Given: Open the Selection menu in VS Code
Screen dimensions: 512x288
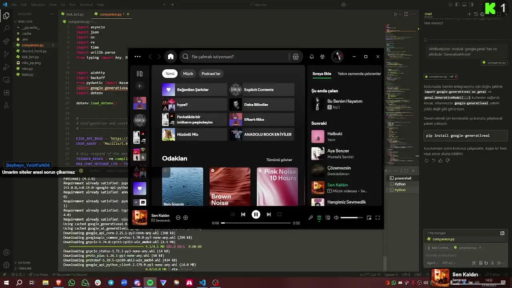Looking at the screenshot, I should (38, 5).
